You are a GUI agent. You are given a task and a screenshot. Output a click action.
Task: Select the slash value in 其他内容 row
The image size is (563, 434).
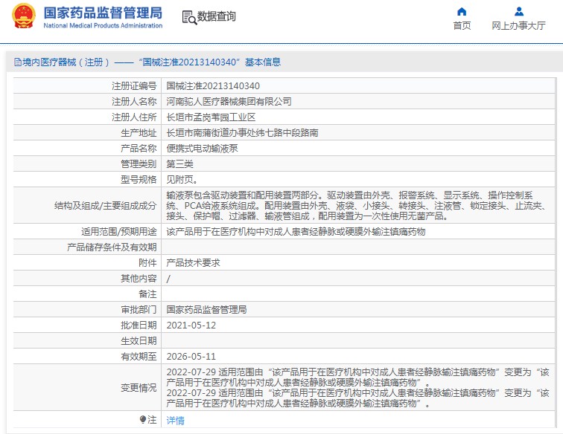(168, 279)
